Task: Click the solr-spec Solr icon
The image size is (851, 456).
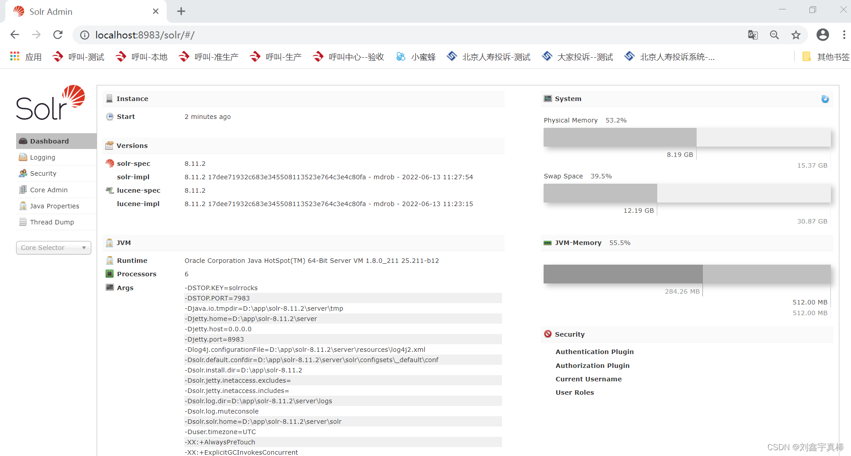Action: 110,163
